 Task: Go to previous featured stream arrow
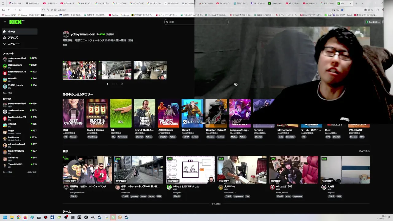[107, 84]
